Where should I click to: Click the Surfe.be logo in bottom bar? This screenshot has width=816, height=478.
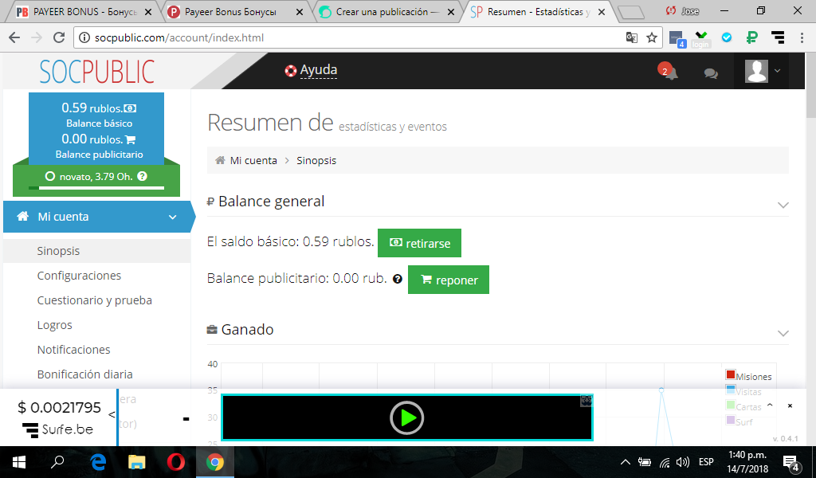tap(57, 429)
